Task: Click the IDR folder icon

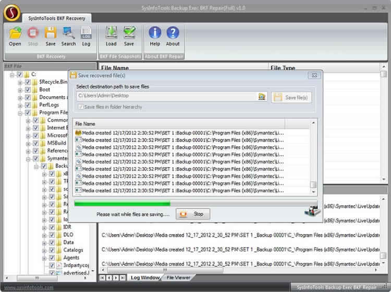Action: tap(59, 227)
